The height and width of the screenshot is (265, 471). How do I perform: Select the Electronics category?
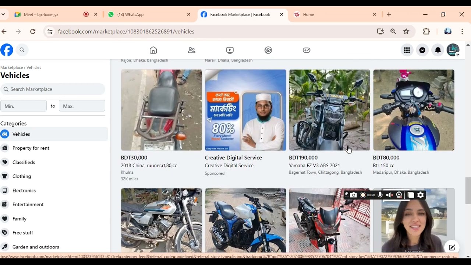[54, 190]
